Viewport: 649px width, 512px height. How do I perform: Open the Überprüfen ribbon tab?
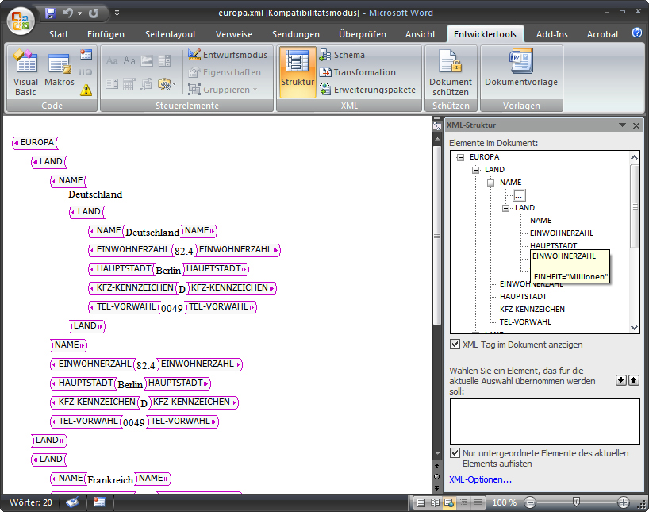362,34
